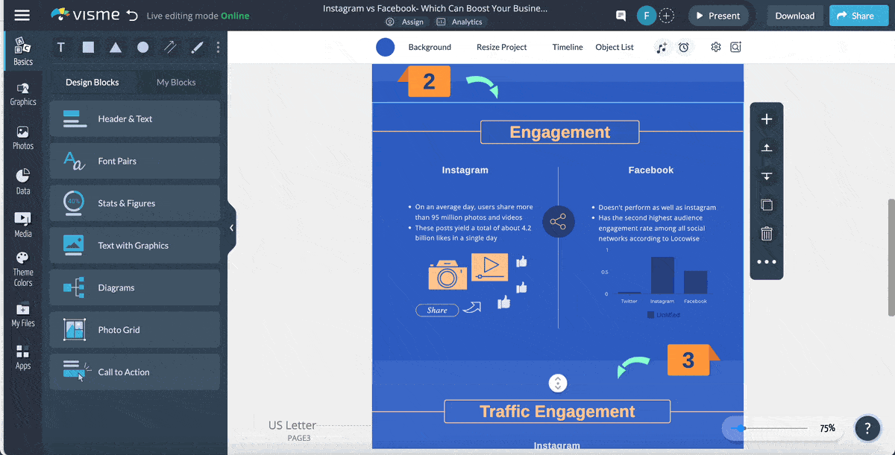The width and height of the screenshot is (895, 455).
Task: Select the triangle shape tool
Action: (116, 48)
